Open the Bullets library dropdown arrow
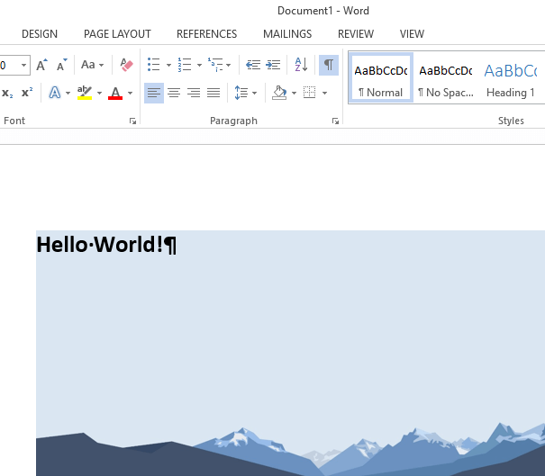The height and width of the screenshot is (476, 545). [168, 65]
